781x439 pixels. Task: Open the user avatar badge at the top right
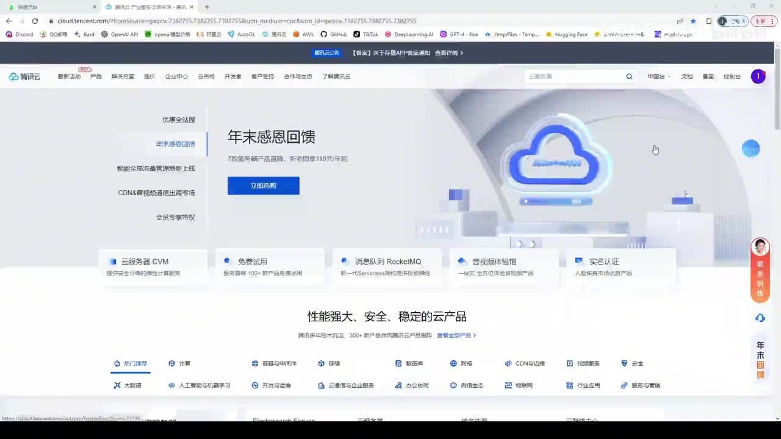click(758, 76)
